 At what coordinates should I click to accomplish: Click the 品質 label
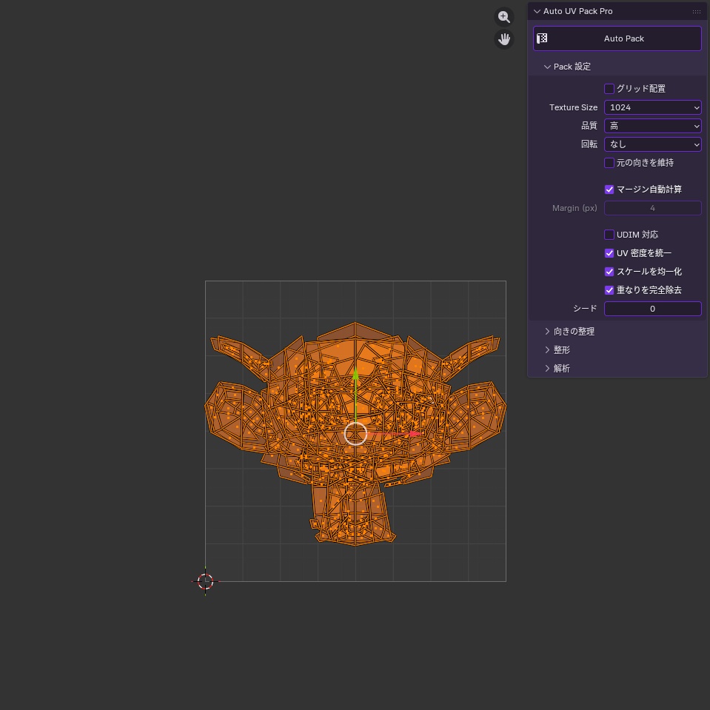click(589, 126)
